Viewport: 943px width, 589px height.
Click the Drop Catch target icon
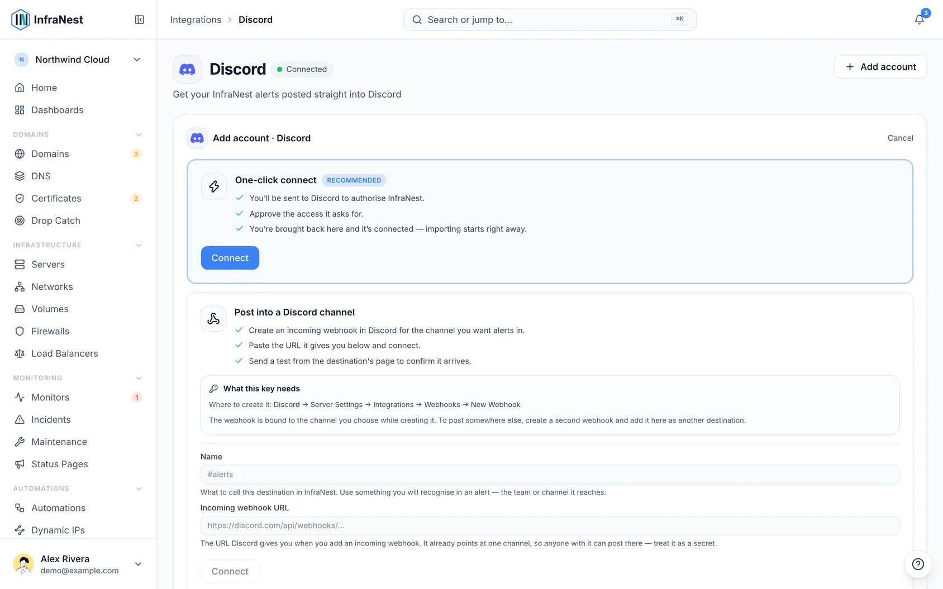click(20, 221)
